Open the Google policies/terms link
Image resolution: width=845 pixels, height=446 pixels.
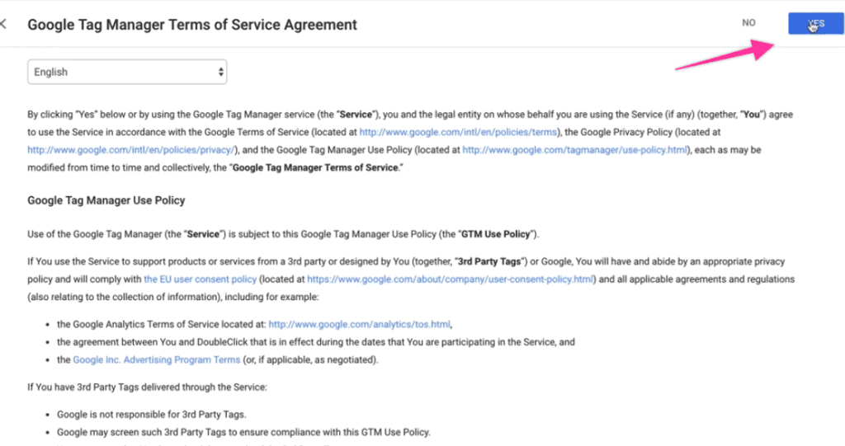click(x=458, y=132)
